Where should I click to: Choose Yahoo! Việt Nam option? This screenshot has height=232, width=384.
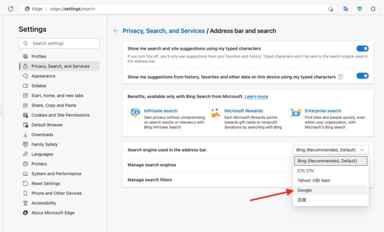(330, 181)
